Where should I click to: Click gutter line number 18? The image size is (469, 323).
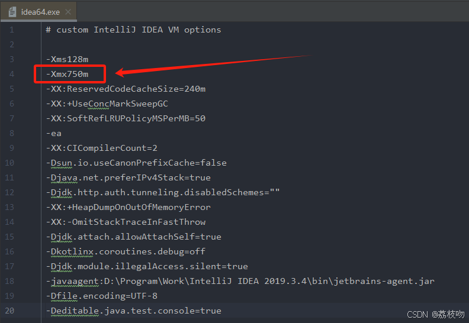(9, 281)
